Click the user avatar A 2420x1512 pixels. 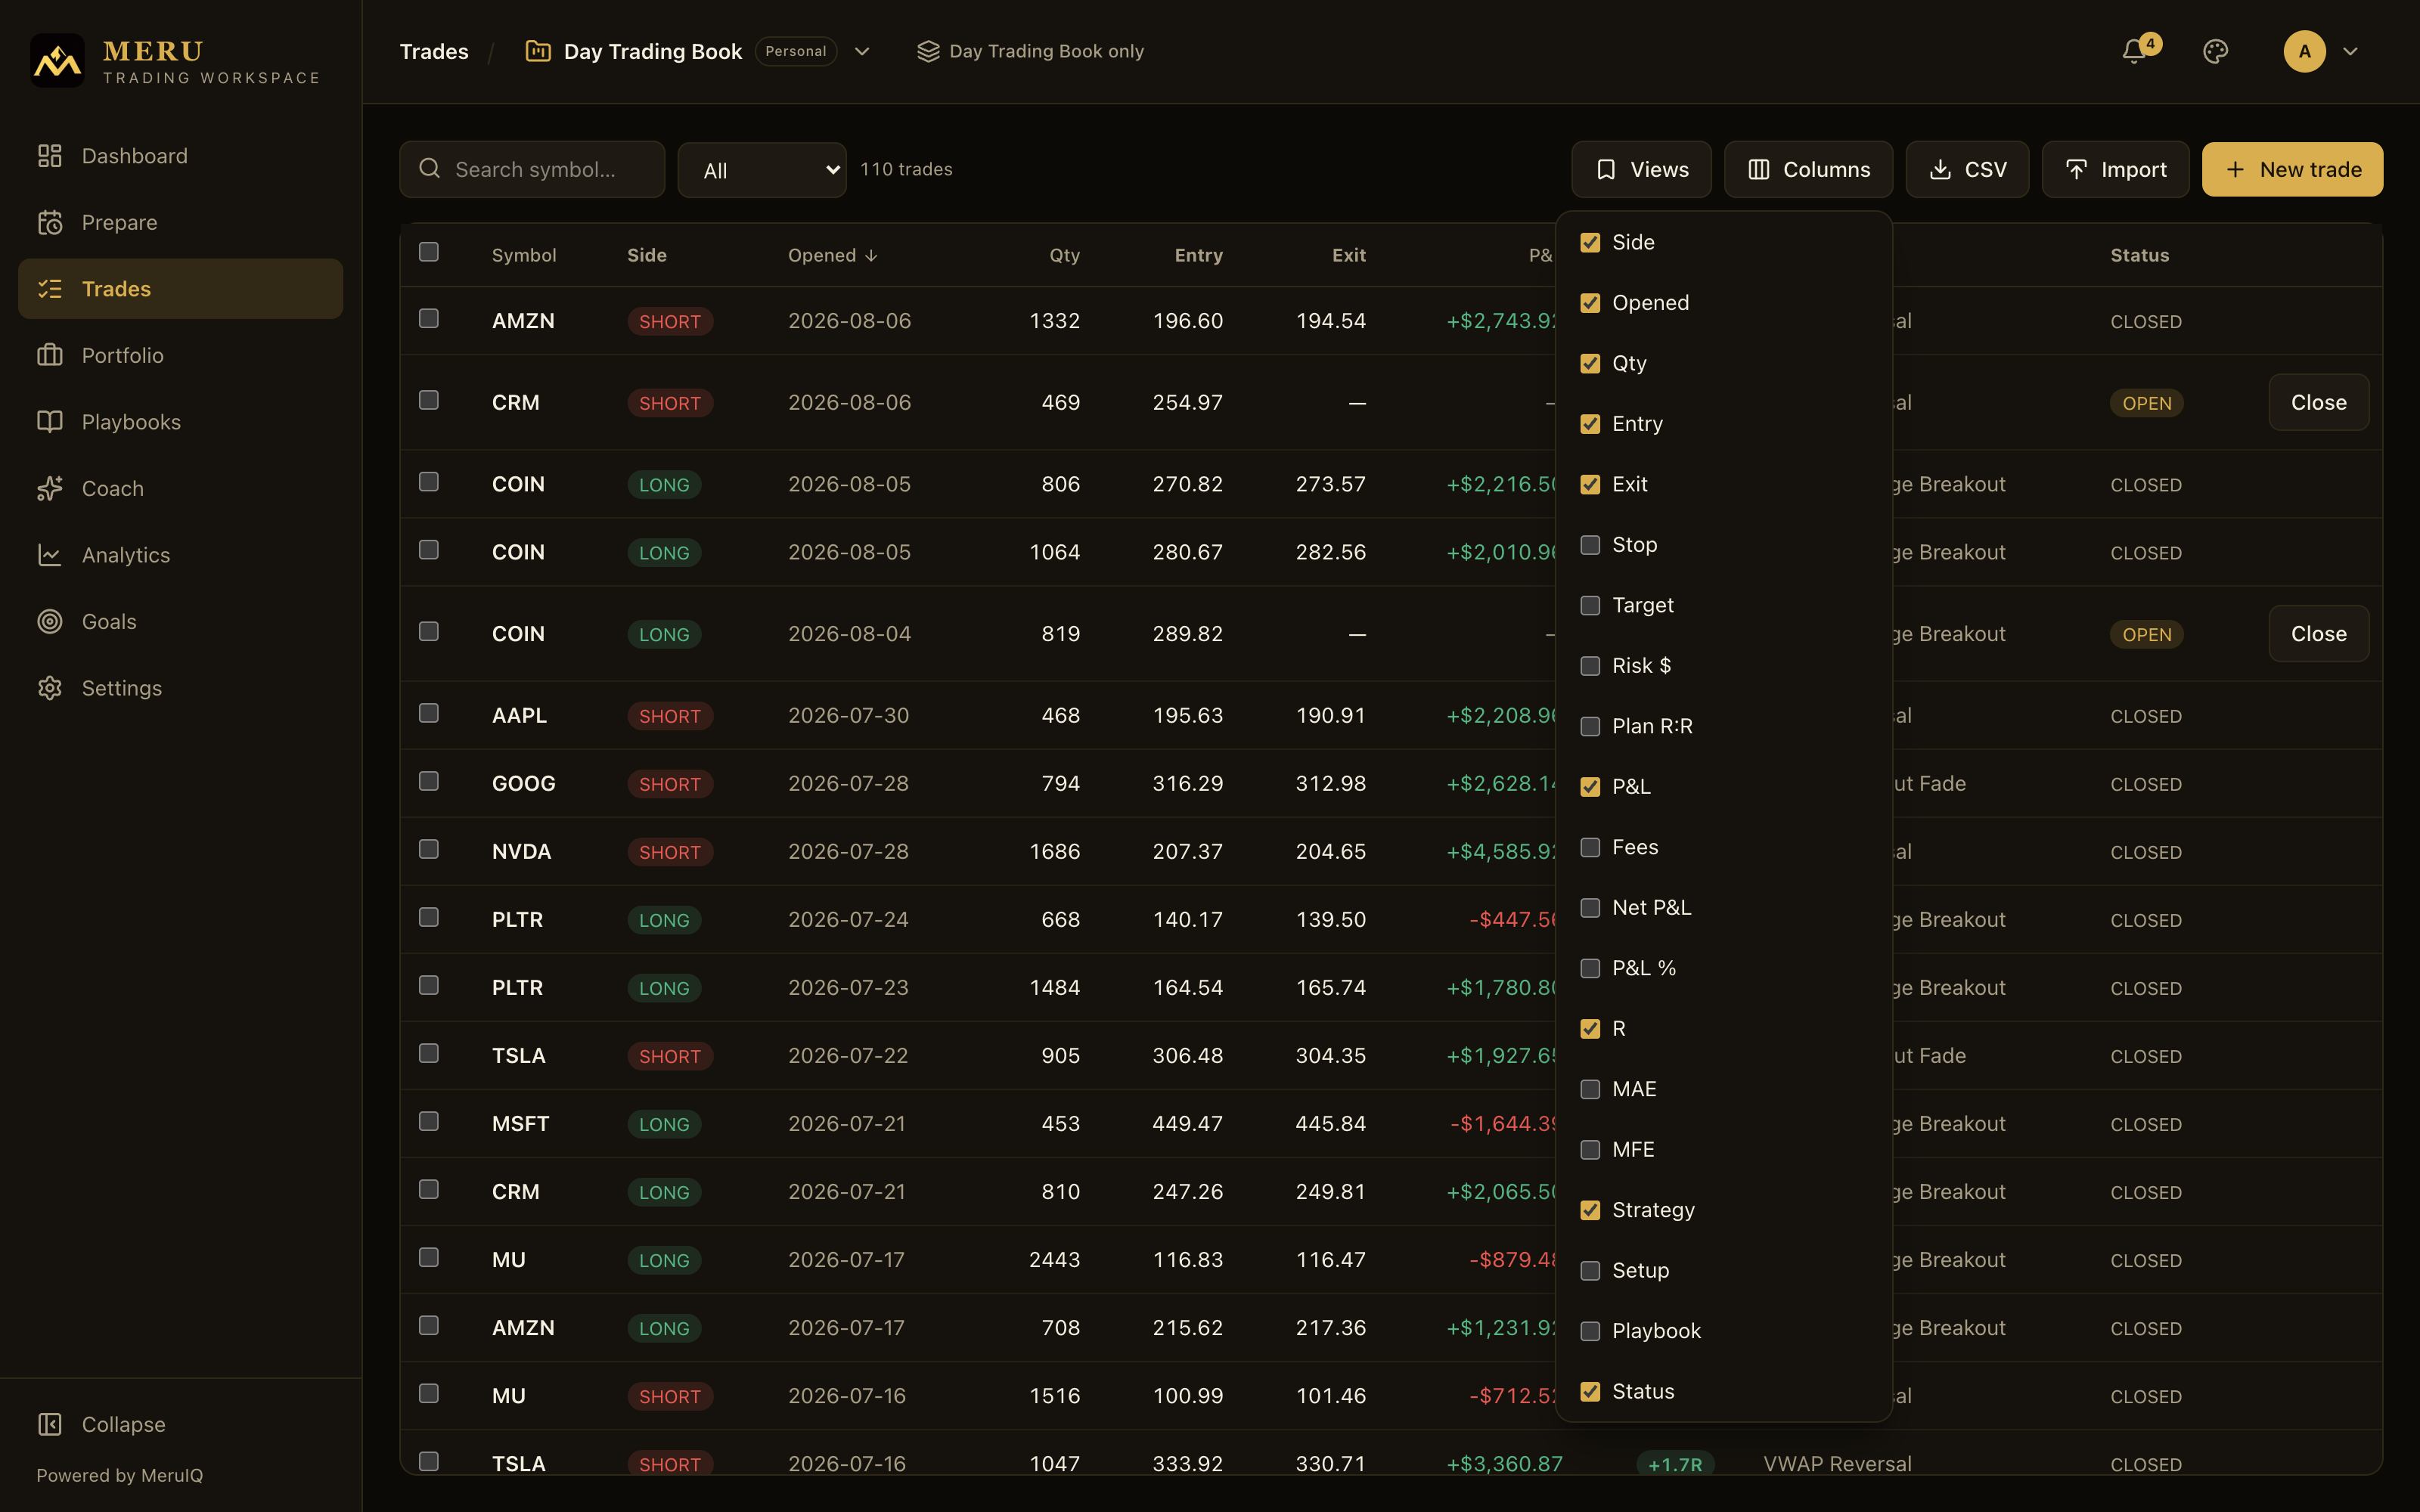point(2304,52)
